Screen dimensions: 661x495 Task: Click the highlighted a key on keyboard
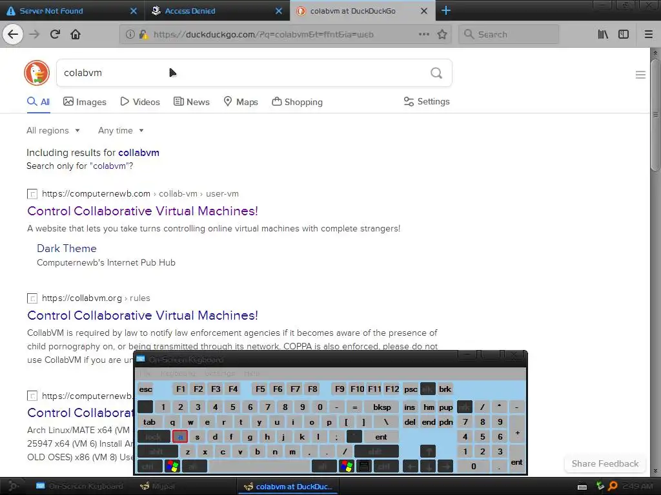click(179, 436)
